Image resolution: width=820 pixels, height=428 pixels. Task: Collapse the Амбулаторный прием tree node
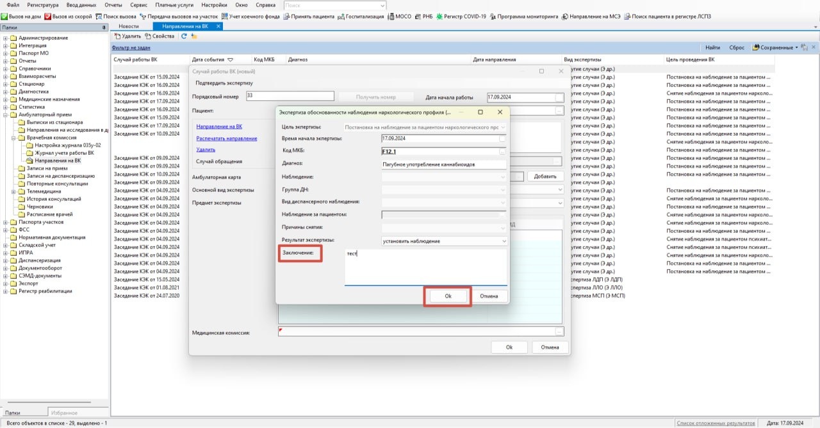point(6,115)
